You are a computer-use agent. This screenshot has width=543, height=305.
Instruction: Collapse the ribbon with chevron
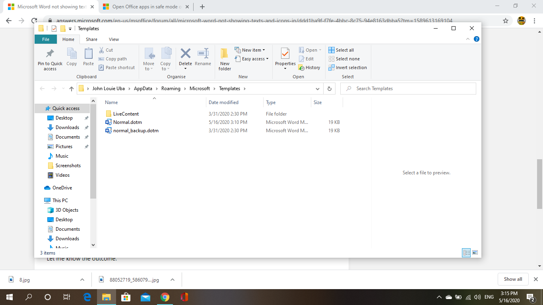coord(467,39)
